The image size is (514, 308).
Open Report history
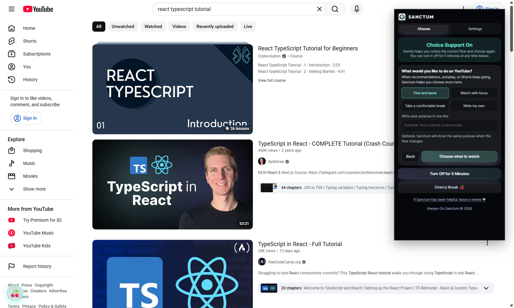pyautogui.click(x=37, y=266)
